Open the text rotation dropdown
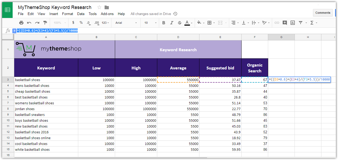Viewport: 338px width, 160px height. (x=266, y=23)
